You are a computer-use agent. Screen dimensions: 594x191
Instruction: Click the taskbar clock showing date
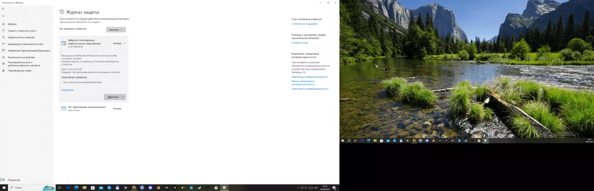[325, 188]
